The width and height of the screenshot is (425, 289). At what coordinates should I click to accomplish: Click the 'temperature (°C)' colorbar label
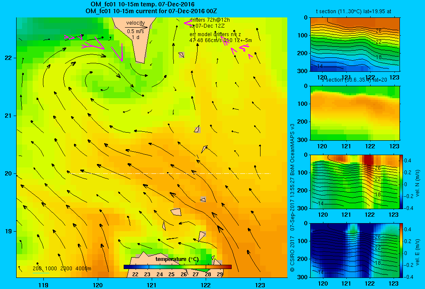(x=177, y=259)
